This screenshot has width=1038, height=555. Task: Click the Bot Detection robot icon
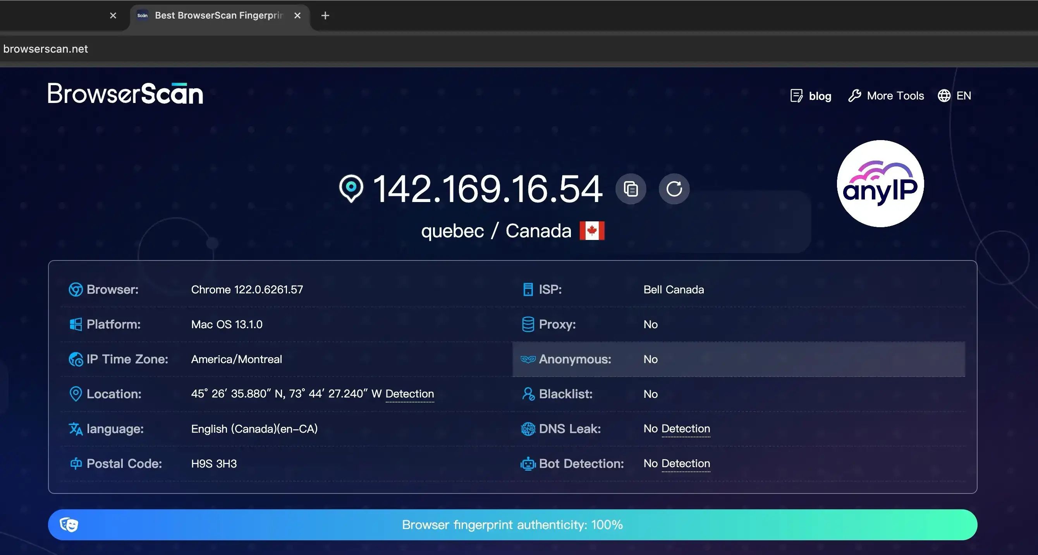click(x=528, y=464)
